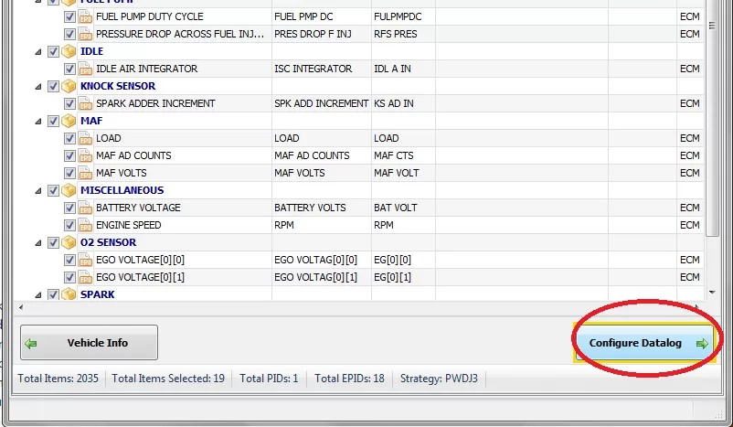Select the LOAD row label
The image size is (733, 427).
(x=109, y=138)
